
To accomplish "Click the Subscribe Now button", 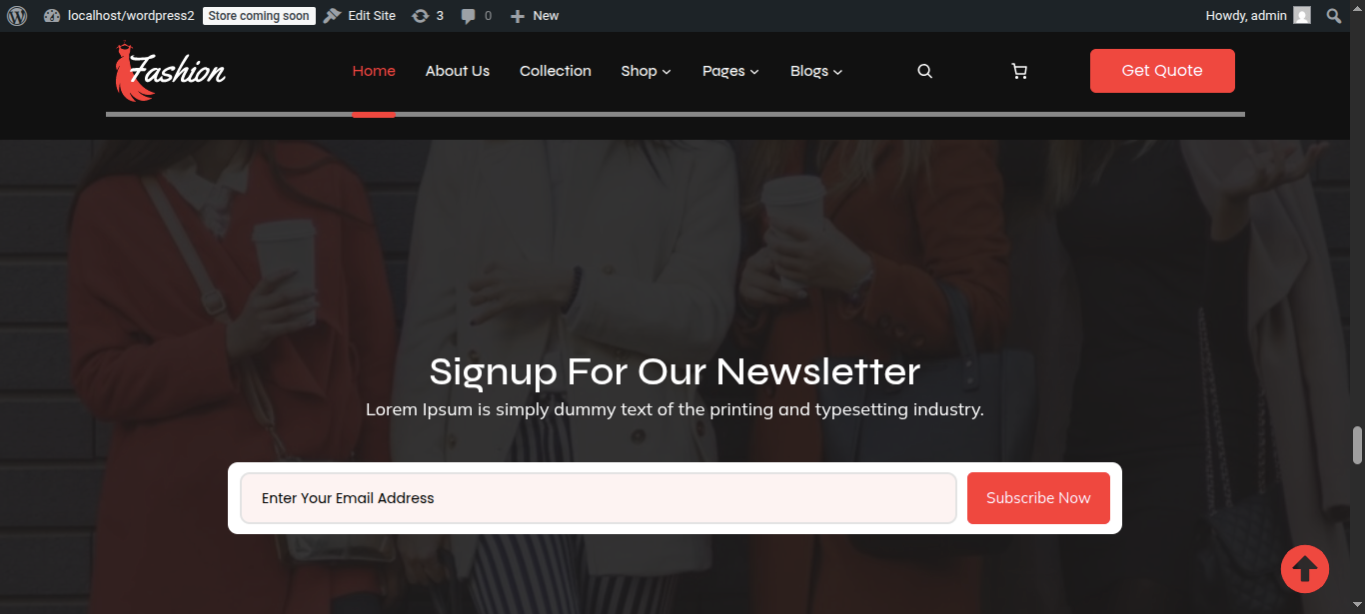I will (1038, 498).
